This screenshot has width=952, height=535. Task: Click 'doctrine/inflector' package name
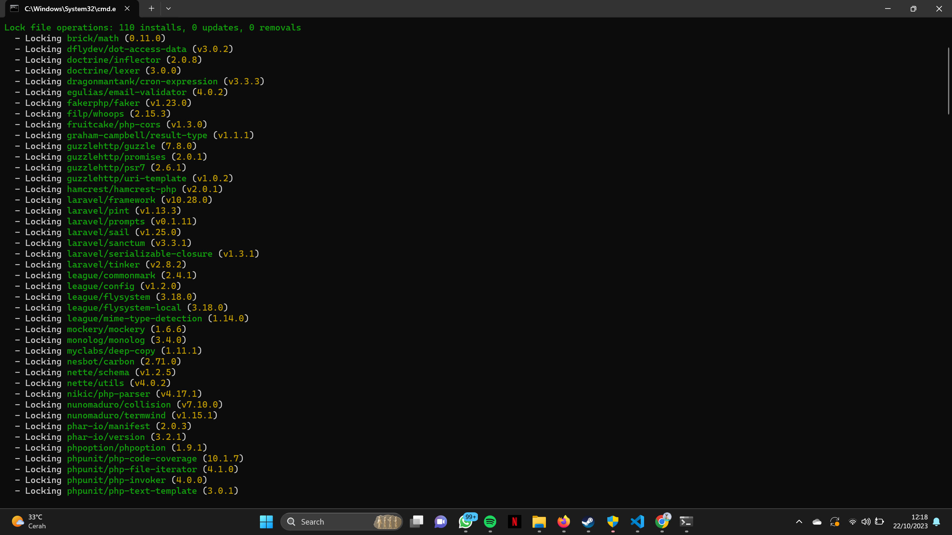114,60
